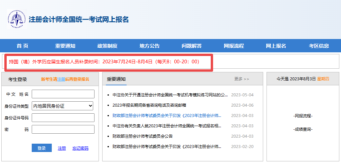This screenshot has height=162, width=341.
Task: Open 网上报名 in the navigation bar
Action: (276, 46)
